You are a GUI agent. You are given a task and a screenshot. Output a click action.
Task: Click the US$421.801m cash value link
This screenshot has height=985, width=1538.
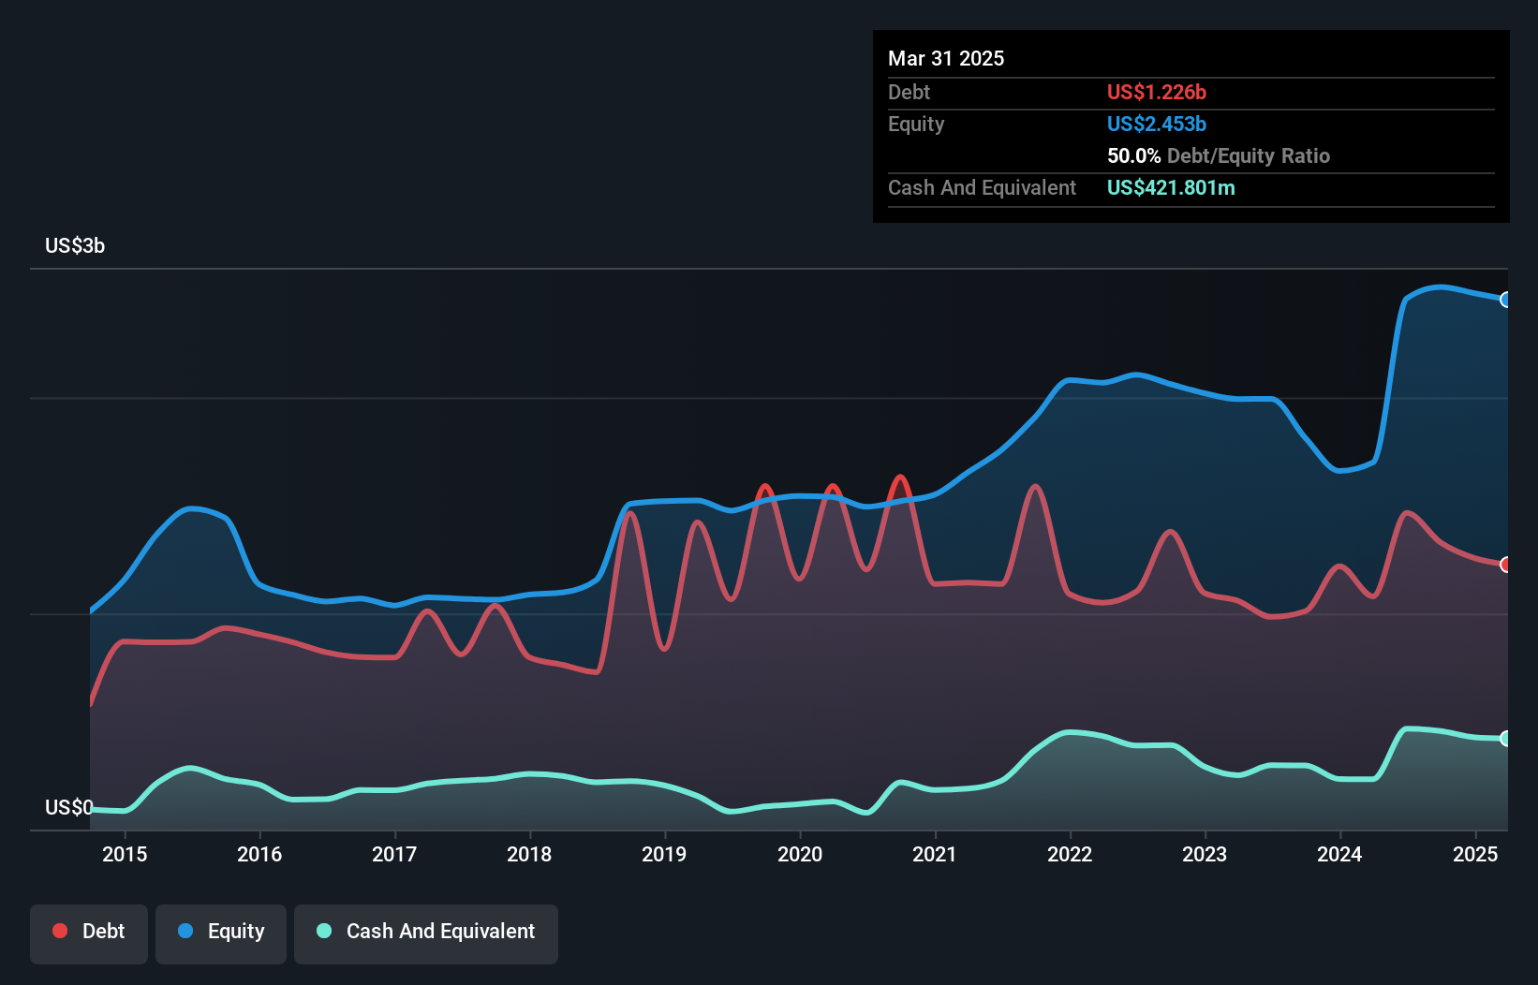1171,187
